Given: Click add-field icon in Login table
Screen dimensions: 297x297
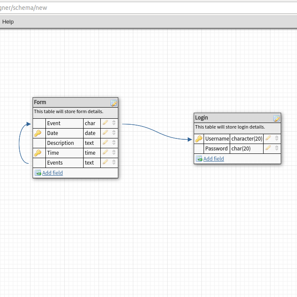Looking at the screenshot, I should (199, 159).
